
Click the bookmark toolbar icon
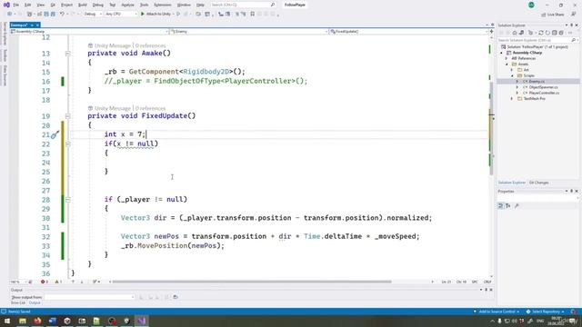tap(253, 15)
